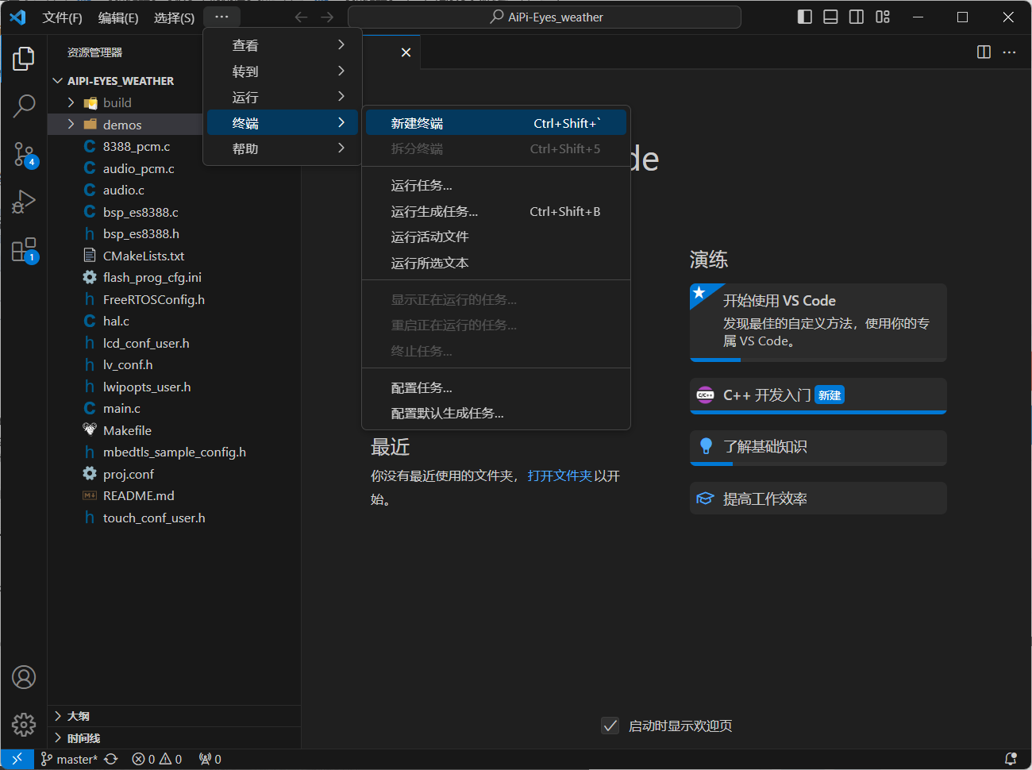This screenshot has height=770, width=1032.
Task: Open C++ 开发入门 walkthrough
Action: tap(818, 395)
